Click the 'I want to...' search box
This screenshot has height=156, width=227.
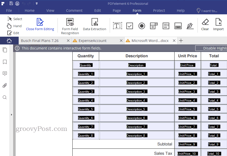point(207,11)
